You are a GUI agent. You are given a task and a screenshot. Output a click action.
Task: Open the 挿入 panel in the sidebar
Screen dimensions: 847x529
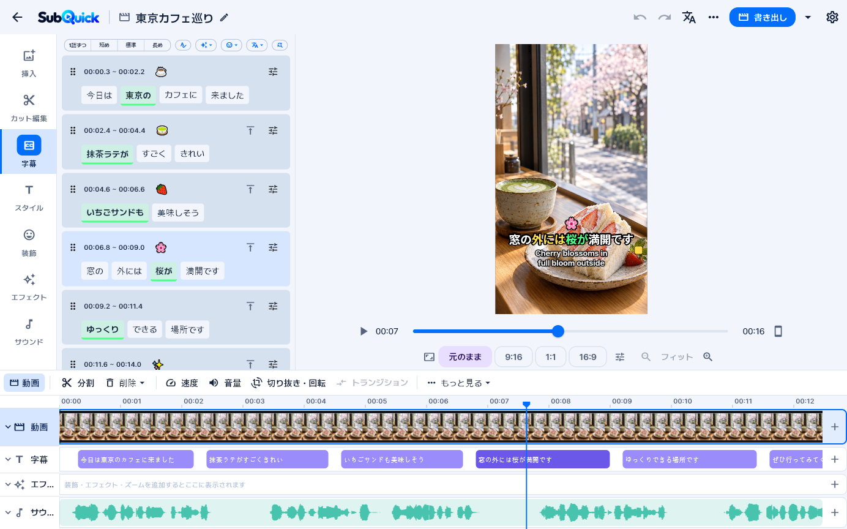click(29, 63)
